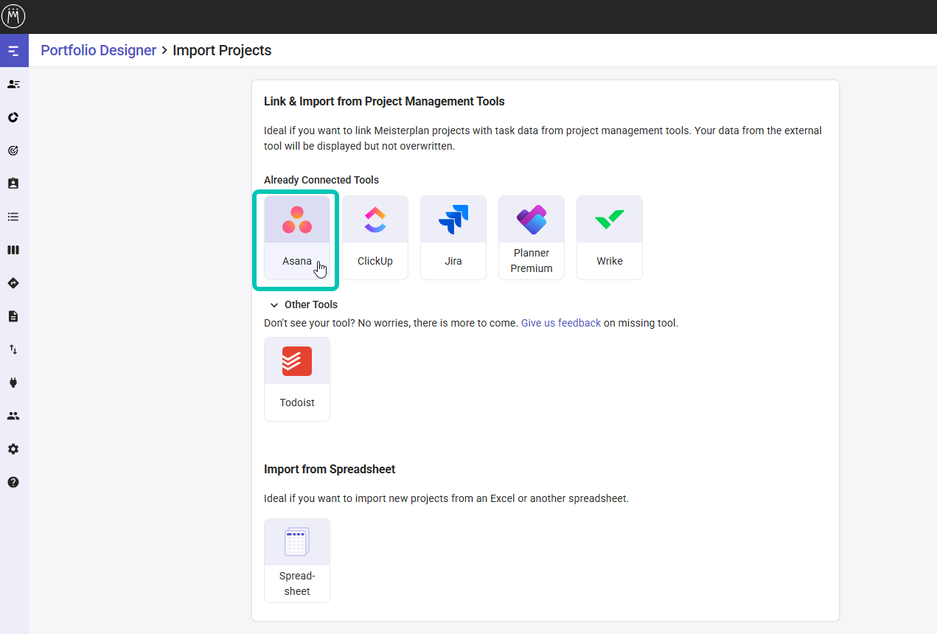The image size is (937, 634).
Task: Click Link & Import from Project Management Tools heading
Action: [x=384, y=101]
